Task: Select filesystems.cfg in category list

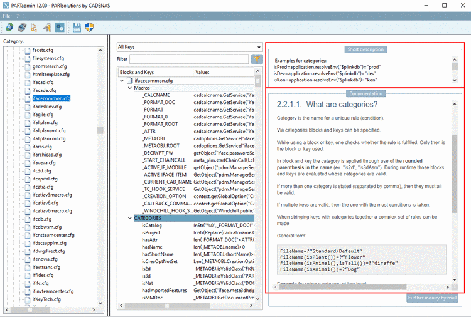Action: (x=48, y=58)
